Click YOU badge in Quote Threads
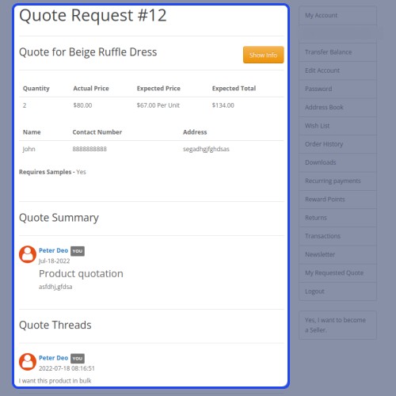 [x=78, y=359]
